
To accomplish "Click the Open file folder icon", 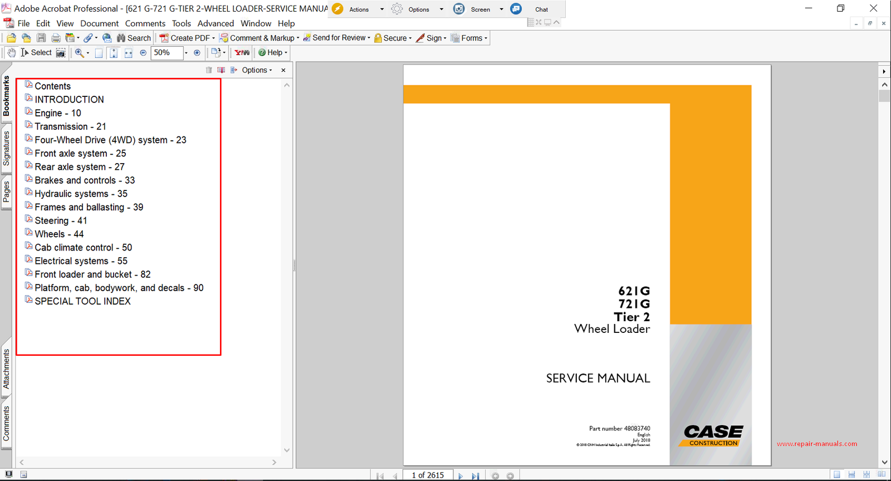I will (x=11, y=38).
